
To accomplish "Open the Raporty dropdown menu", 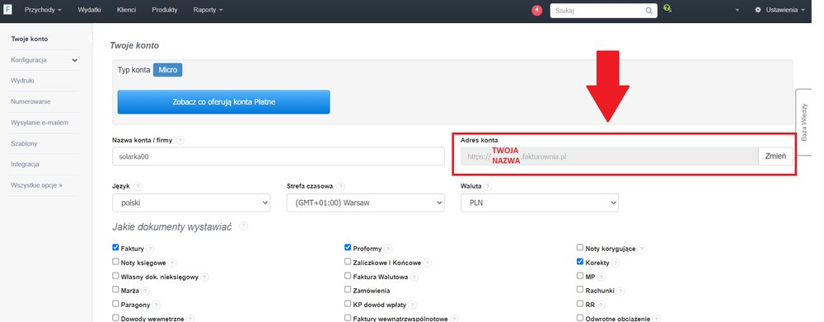I will [208, 10].
